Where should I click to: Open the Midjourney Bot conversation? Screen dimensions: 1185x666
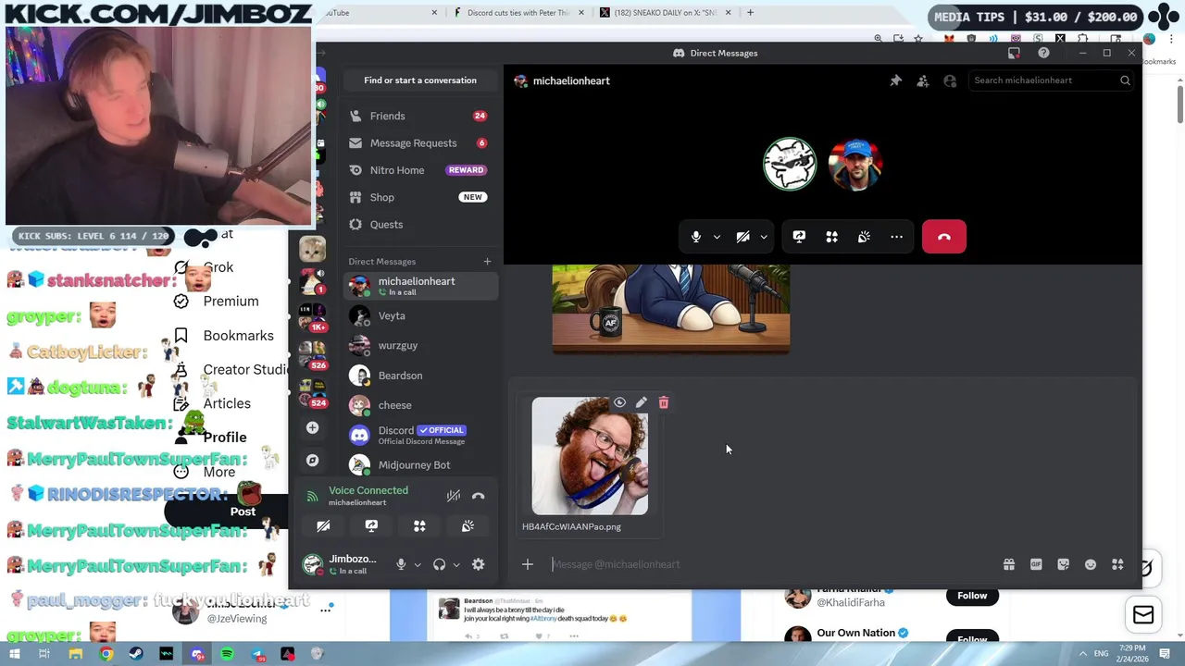click(420, 464)
